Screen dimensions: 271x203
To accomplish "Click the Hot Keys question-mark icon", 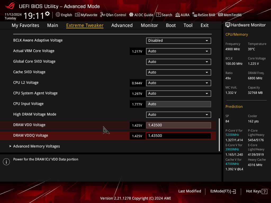I will 264,191.
